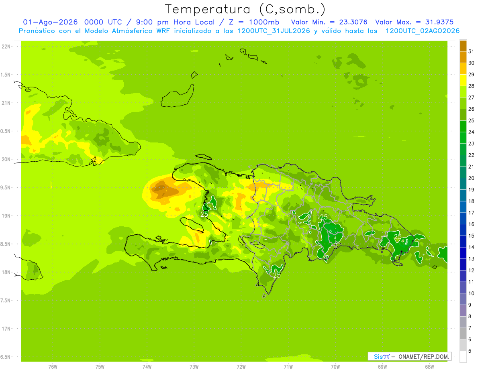Click legend swatch between 5 and 6
This screenshot has width=482, height=372.
coord(463,345)
